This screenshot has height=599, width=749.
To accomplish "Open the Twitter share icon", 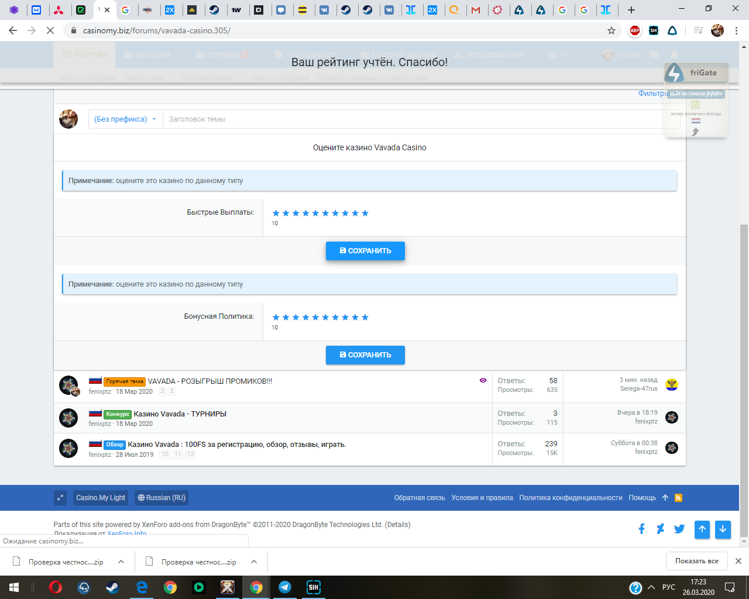I will pyautogui.click(x=679, y=529).
